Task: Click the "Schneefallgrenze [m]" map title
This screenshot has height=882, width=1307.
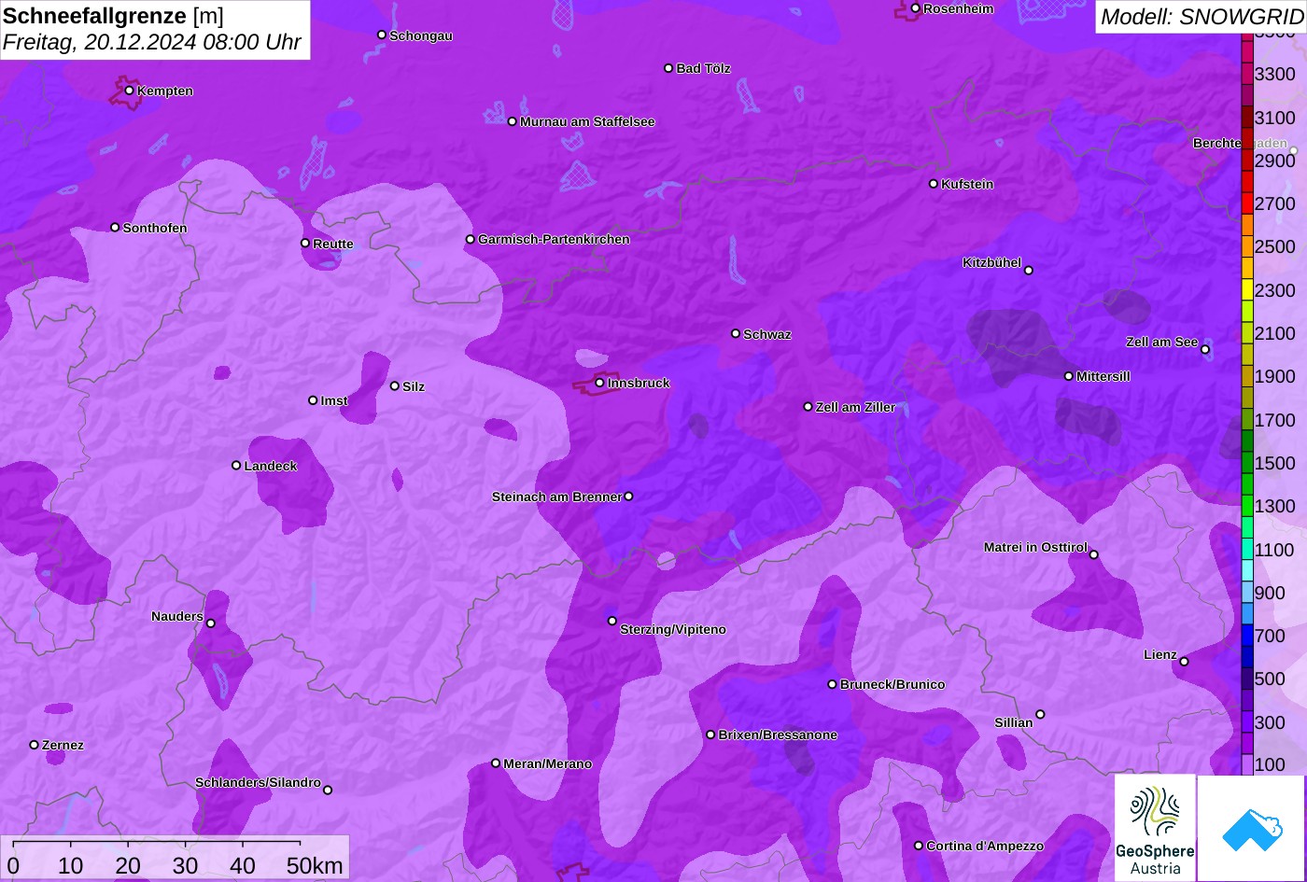Action: point(113,16)
